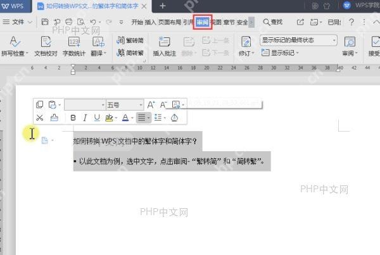The image size is (380, 255).
Task: Click the paragraph layout icon beside heading
Action: (x=44, y=140)
